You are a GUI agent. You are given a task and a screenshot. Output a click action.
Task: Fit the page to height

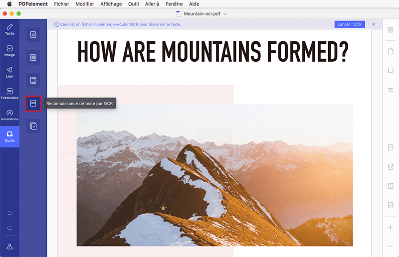391,186
